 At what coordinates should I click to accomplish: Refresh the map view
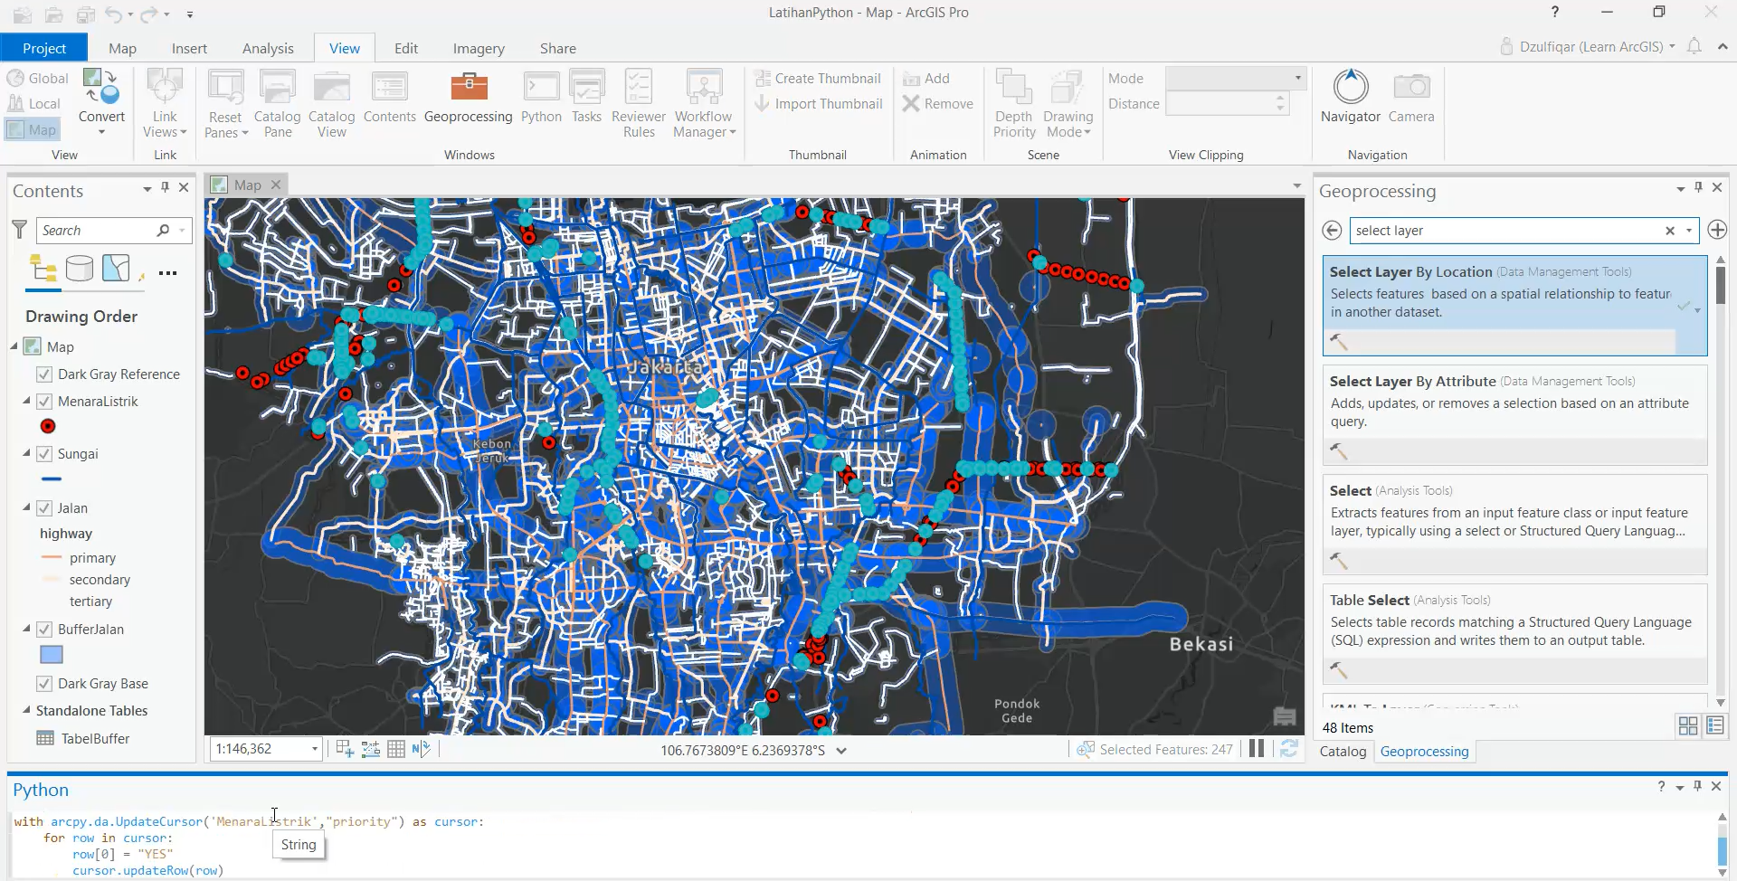click(x=1289, y=749)
